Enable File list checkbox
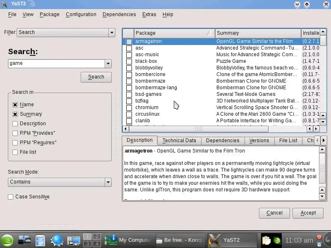The image size is (331, 248). click(x=15, y=152)
